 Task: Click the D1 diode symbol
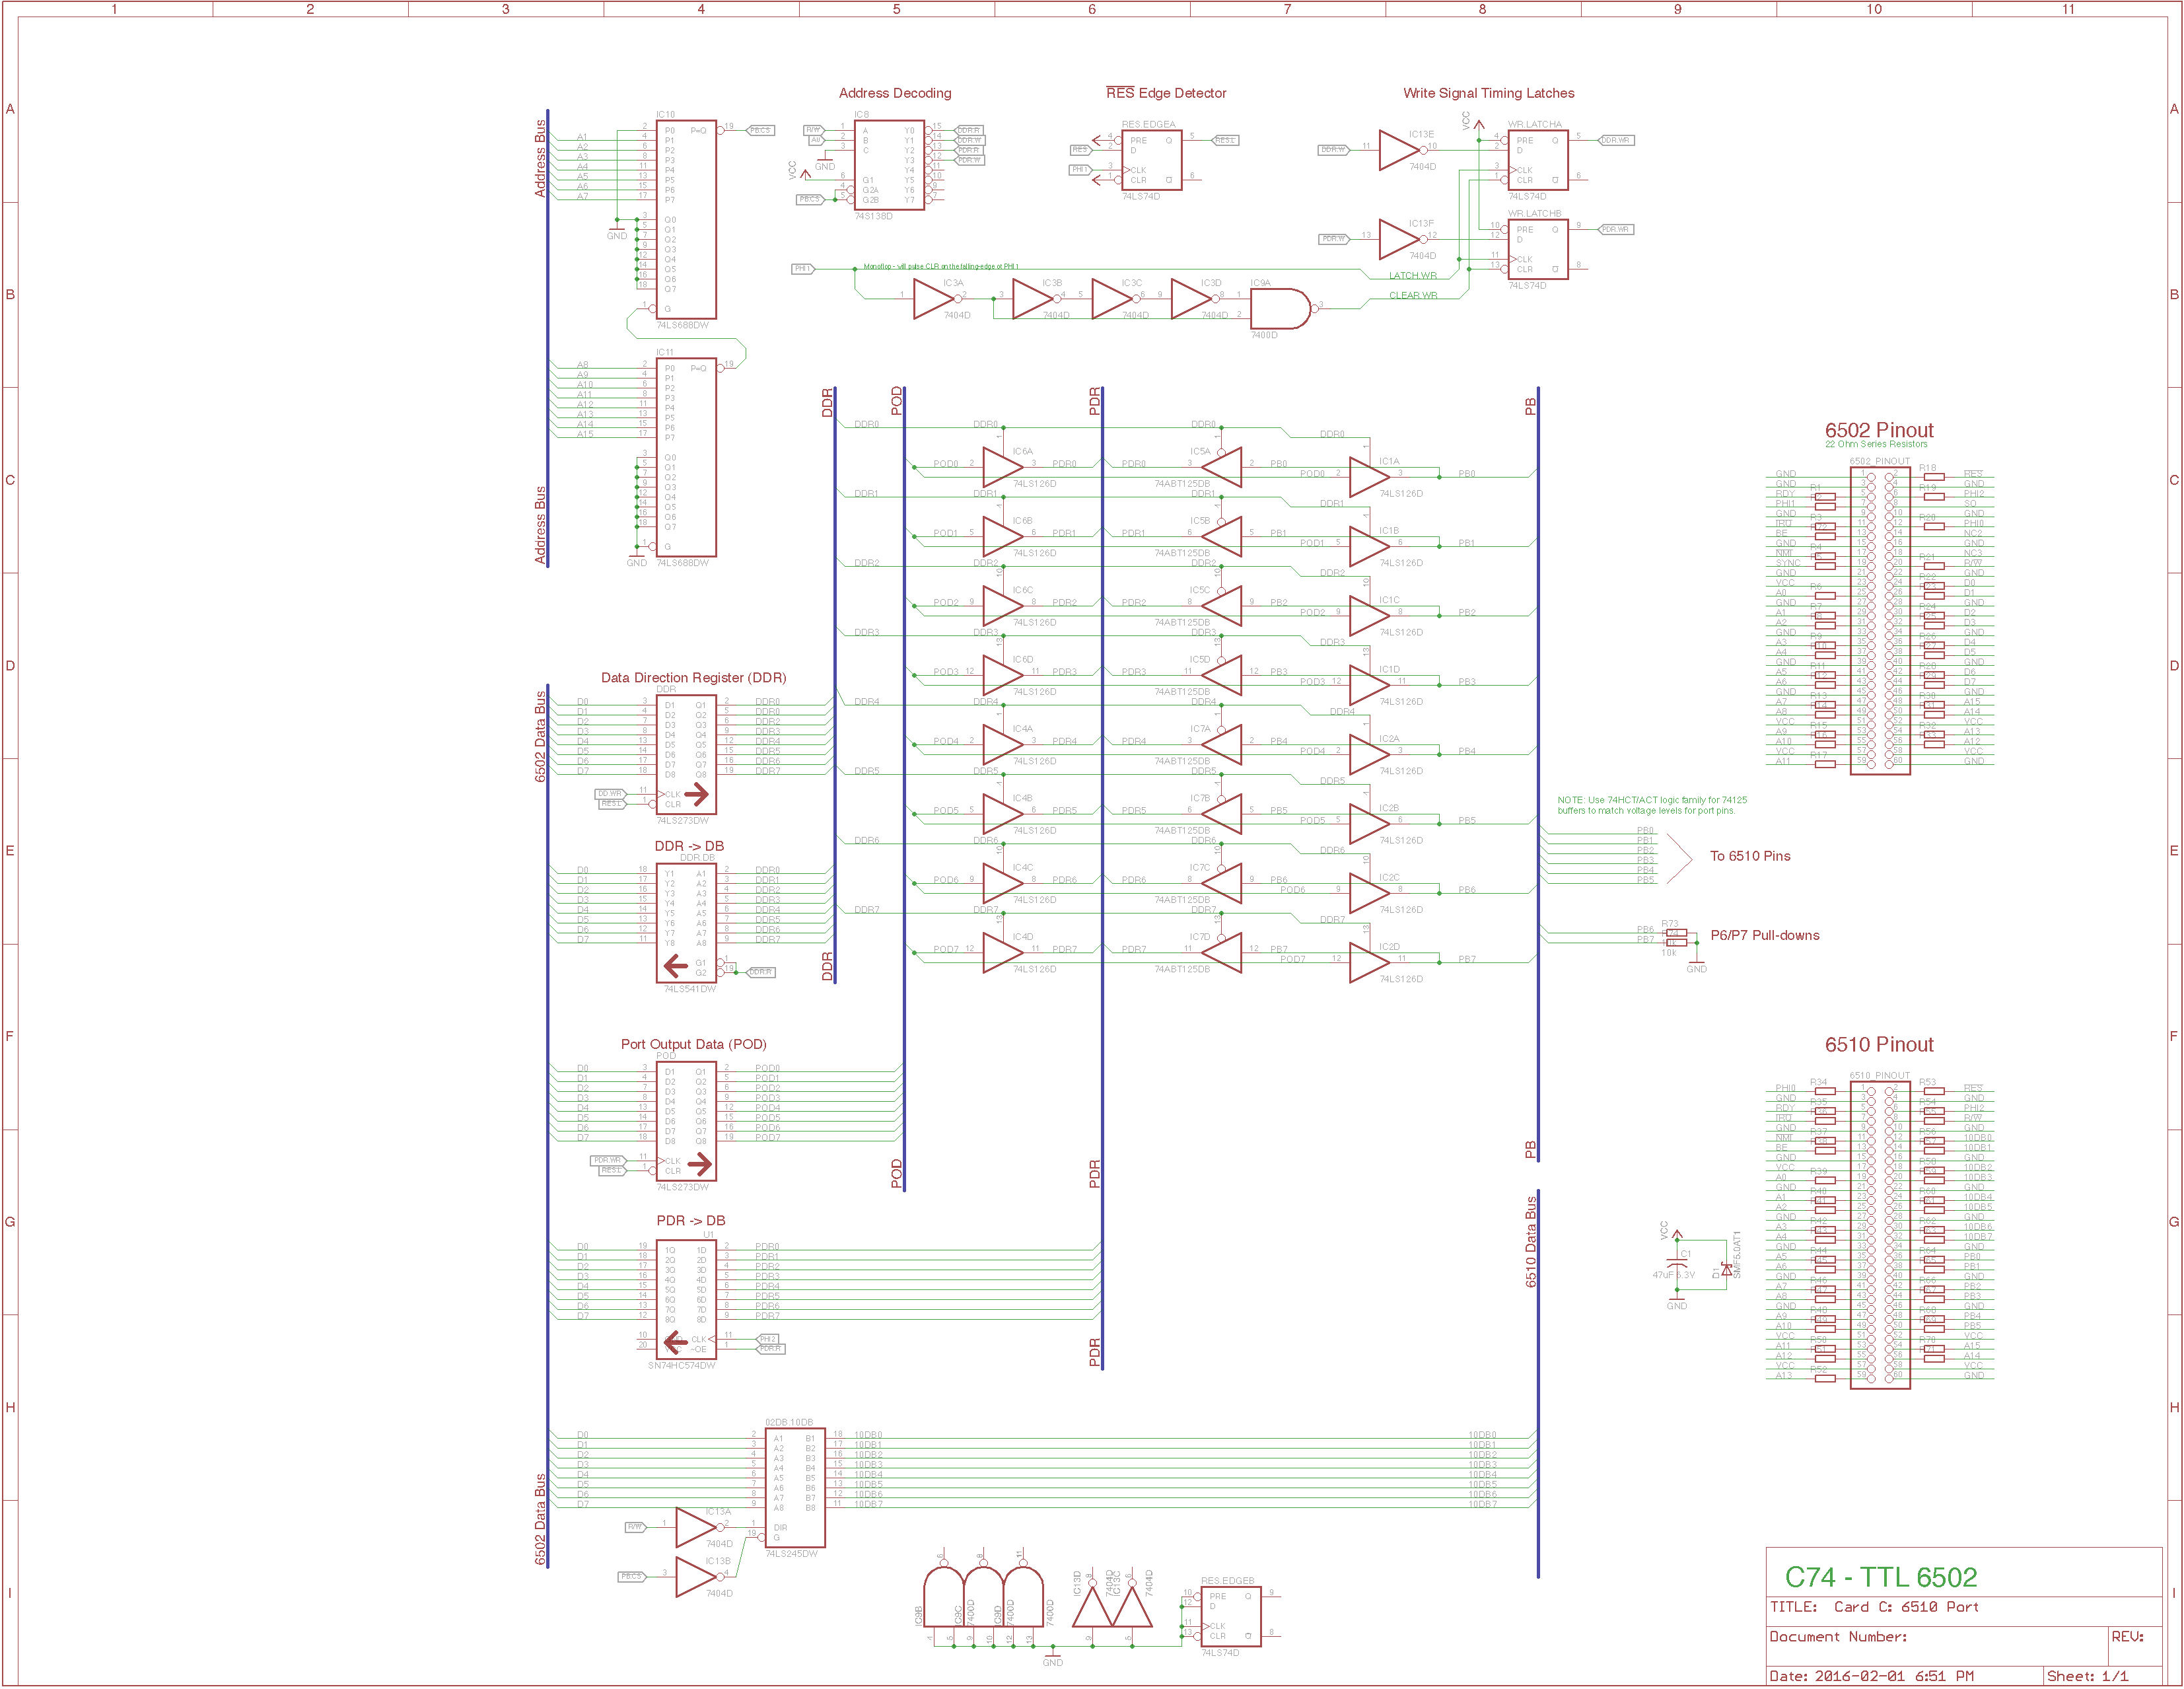click(1726, 1270)
